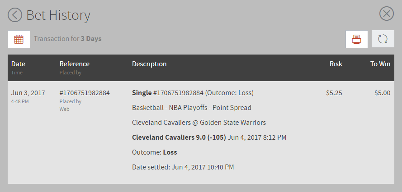Click the Cleveland Cavaliers @ Golden State Warriors matchup
This screenshot has width=402, height=192.
199,123
